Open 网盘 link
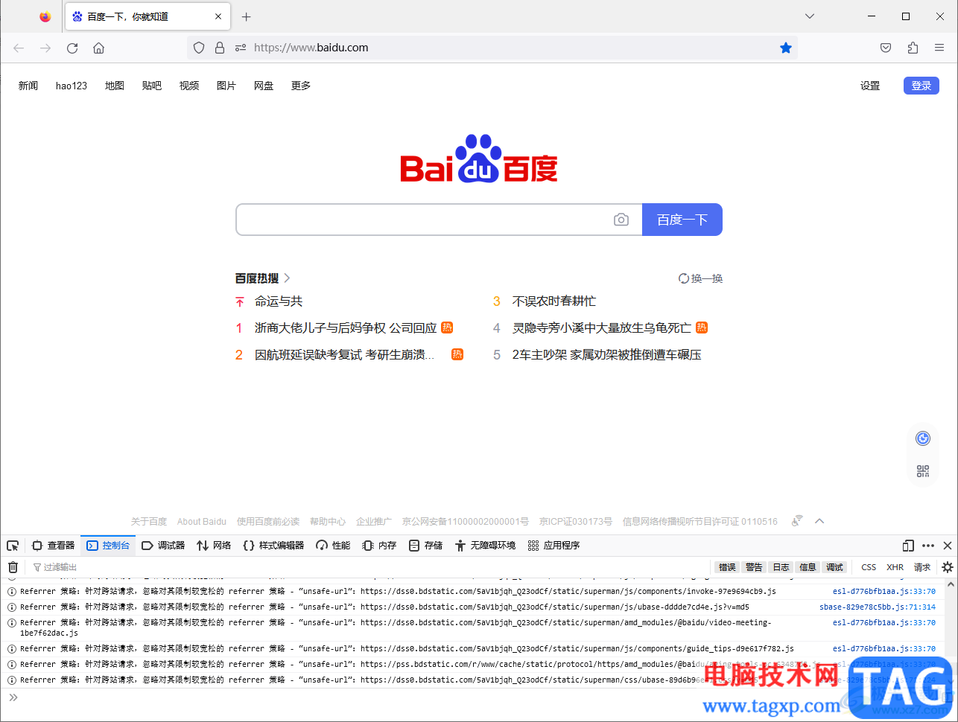 pos(264,86)
